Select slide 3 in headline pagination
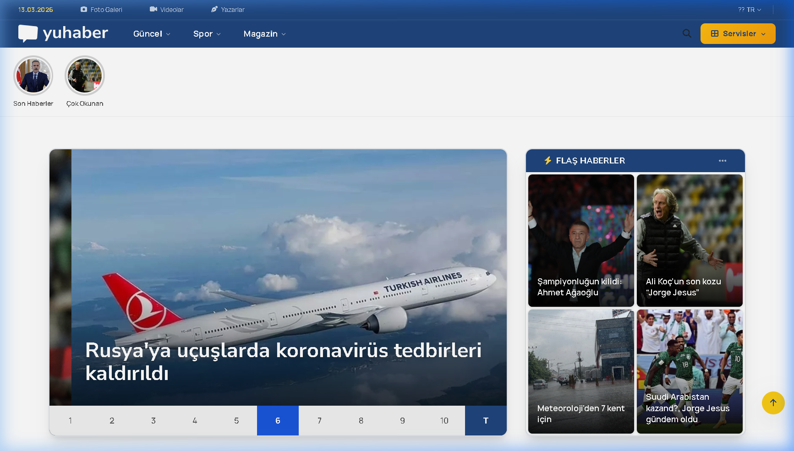 tap(153, 420)
